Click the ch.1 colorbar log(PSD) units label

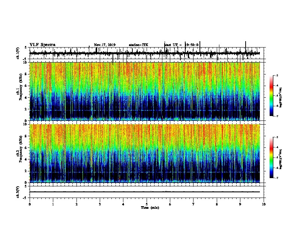281,97
